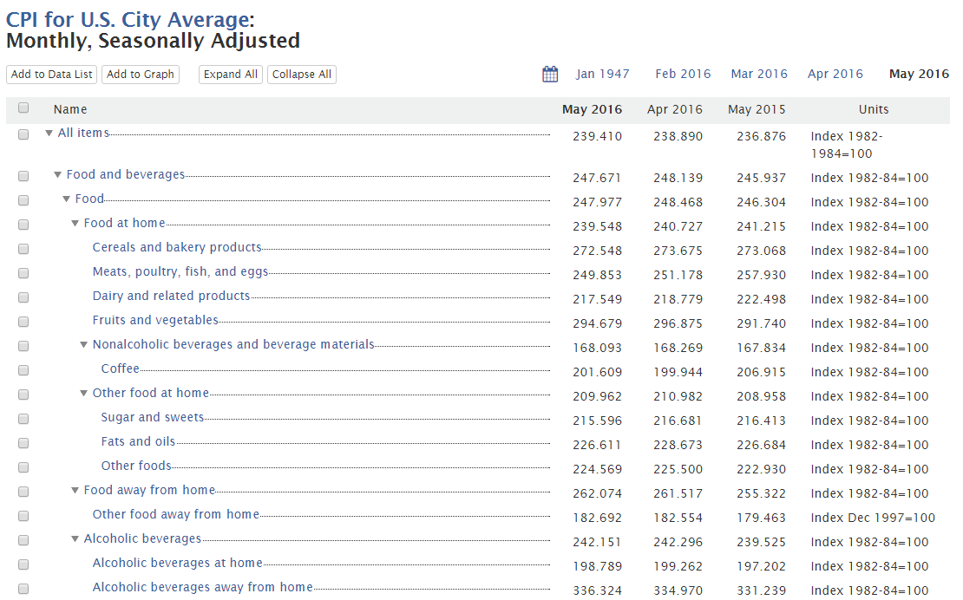This screenshot has height=600, width=963.
Task: Open the Cereals and bakery products link
Action: [177, 247]
